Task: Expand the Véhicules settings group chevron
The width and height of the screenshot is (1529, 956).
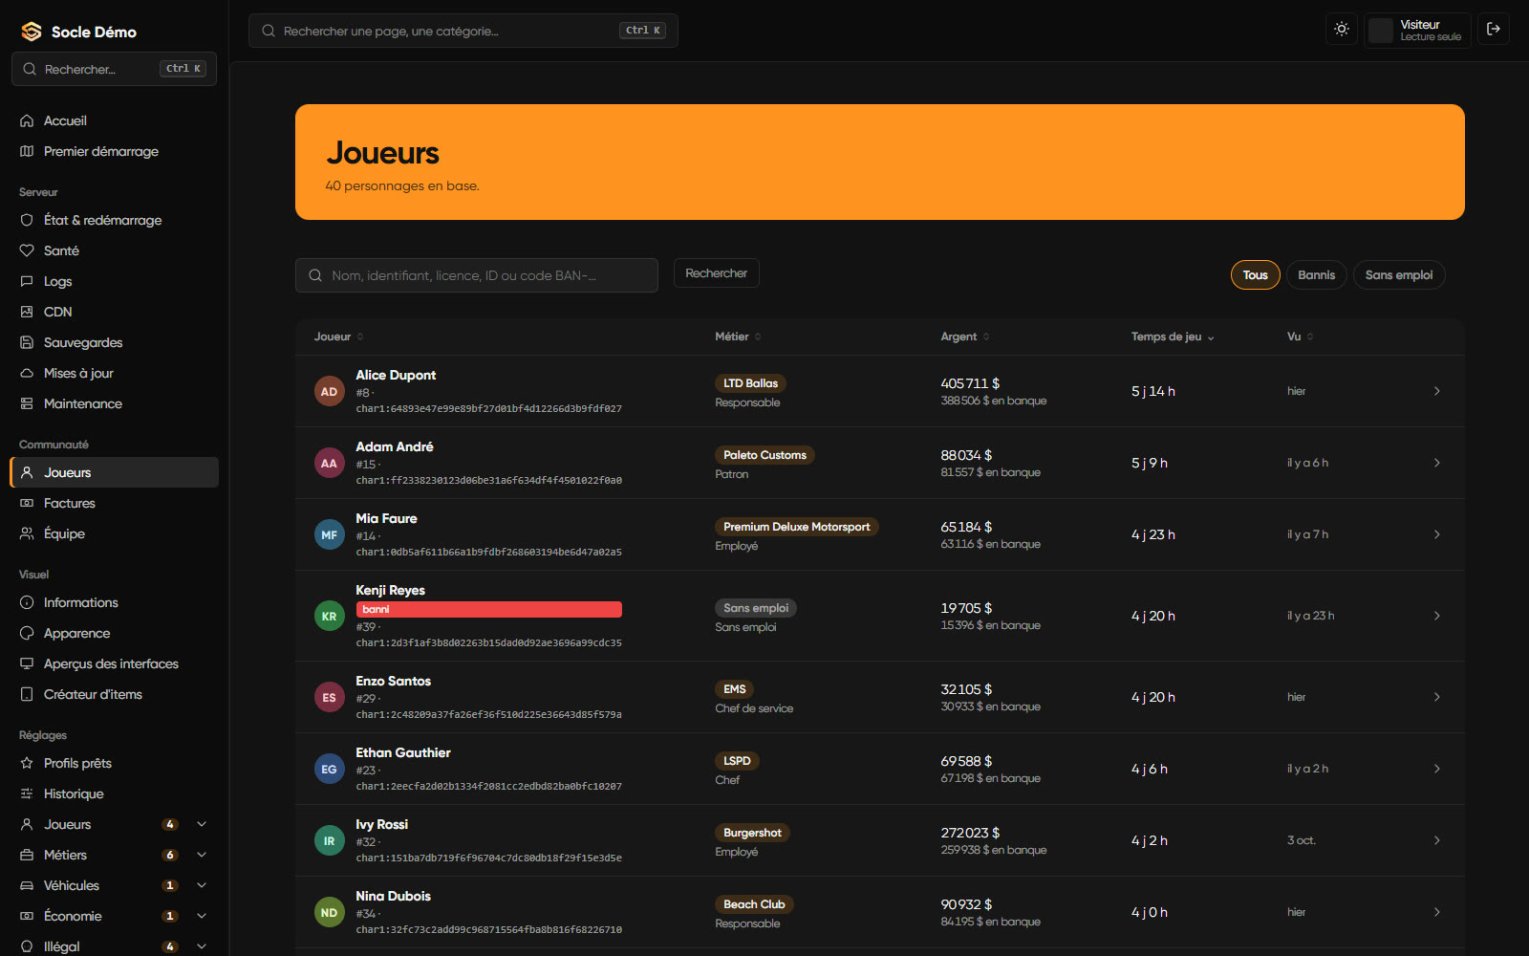Action: click(202, 885)
